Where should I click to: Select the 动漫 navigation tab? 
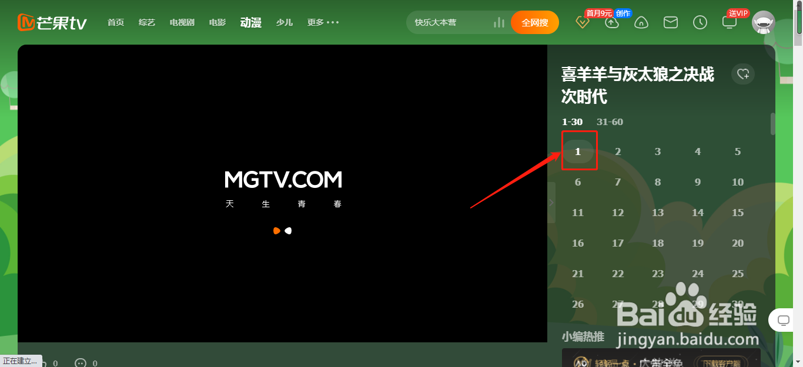click(x=251, y=23)
